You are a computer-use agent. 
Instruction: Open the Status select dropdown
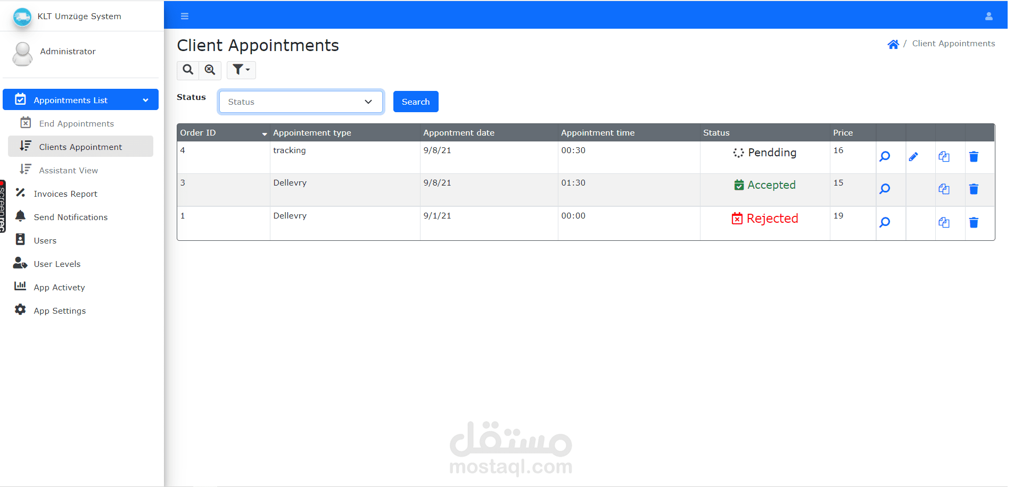pos(301,102)
